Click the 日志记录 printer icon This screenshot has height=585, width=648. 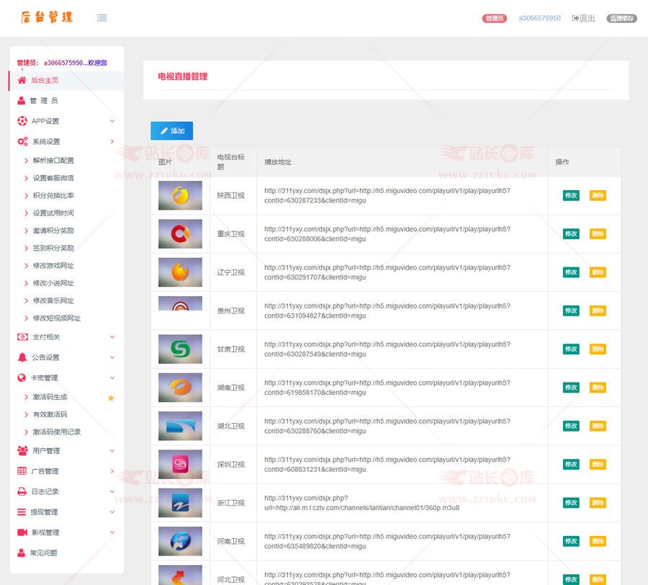tap(22, 491)
